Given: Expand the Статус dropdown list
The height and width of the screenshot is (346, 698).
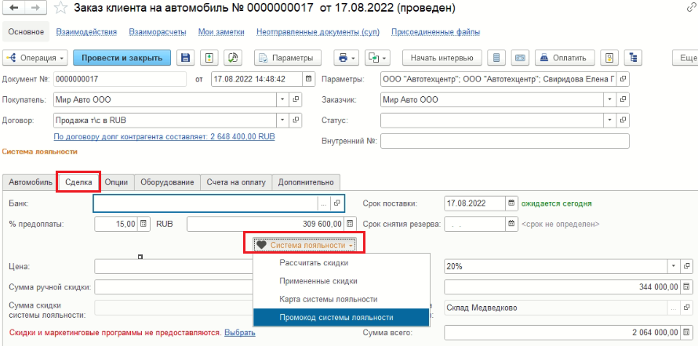Looking at the screenshot, I should 609,121.
